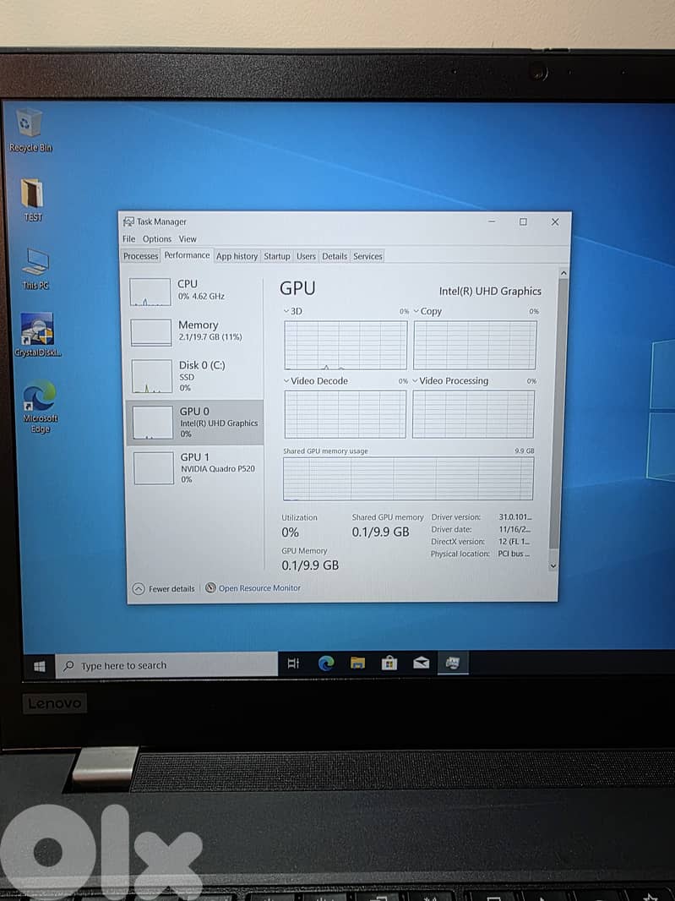Screen dimensions: 675x901
Task: Click the scrollbar down arrow in GPU pane
Action: (x=553, y=566)
